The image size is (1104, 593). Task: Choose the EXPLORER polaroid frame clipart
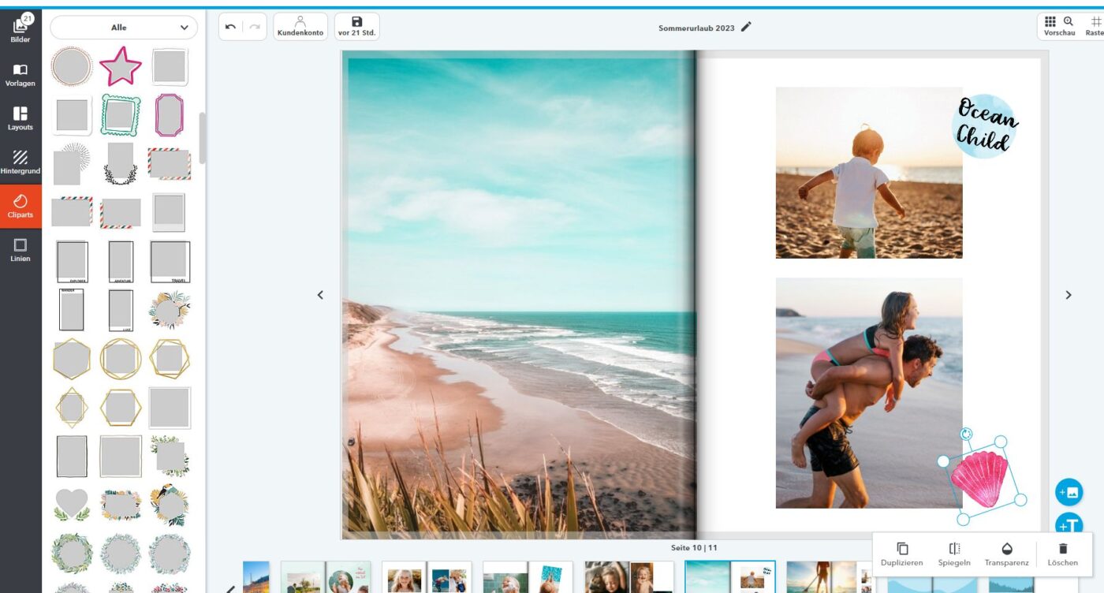coord(72,262)
